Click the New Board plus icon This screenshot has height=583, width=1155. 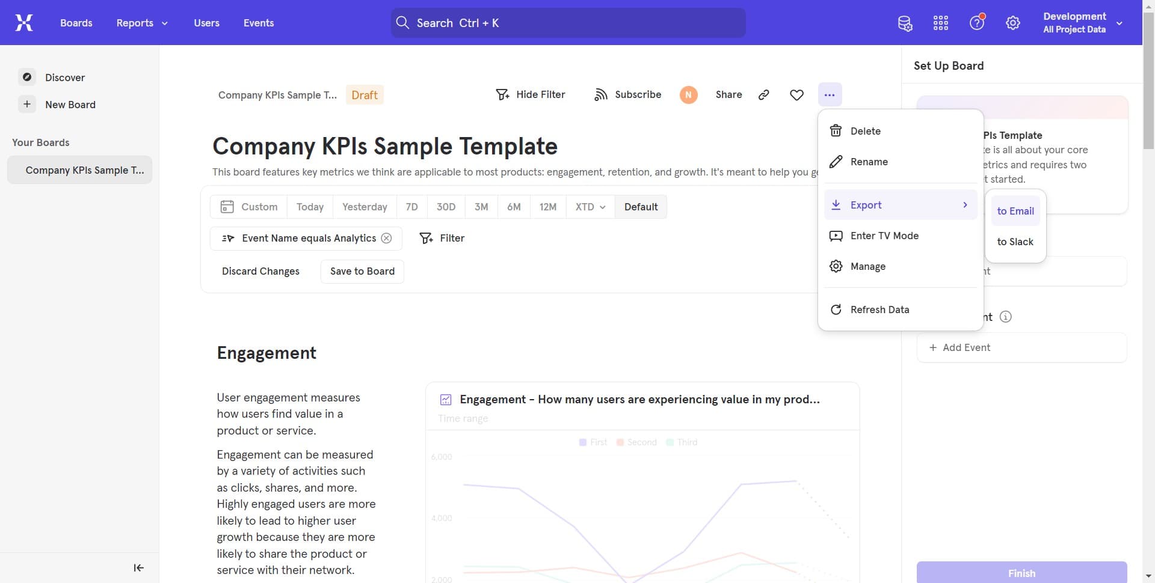pos(26,104)
